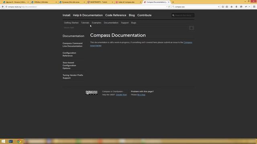Go to the Support subnav link
The width and height of the screenshot is (257, 144).
(125, 23)
